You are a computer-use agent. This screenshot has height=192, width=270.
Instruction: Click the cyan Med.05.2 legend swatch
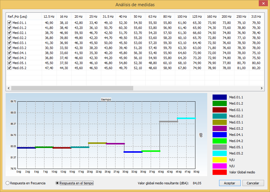[220, 153]
